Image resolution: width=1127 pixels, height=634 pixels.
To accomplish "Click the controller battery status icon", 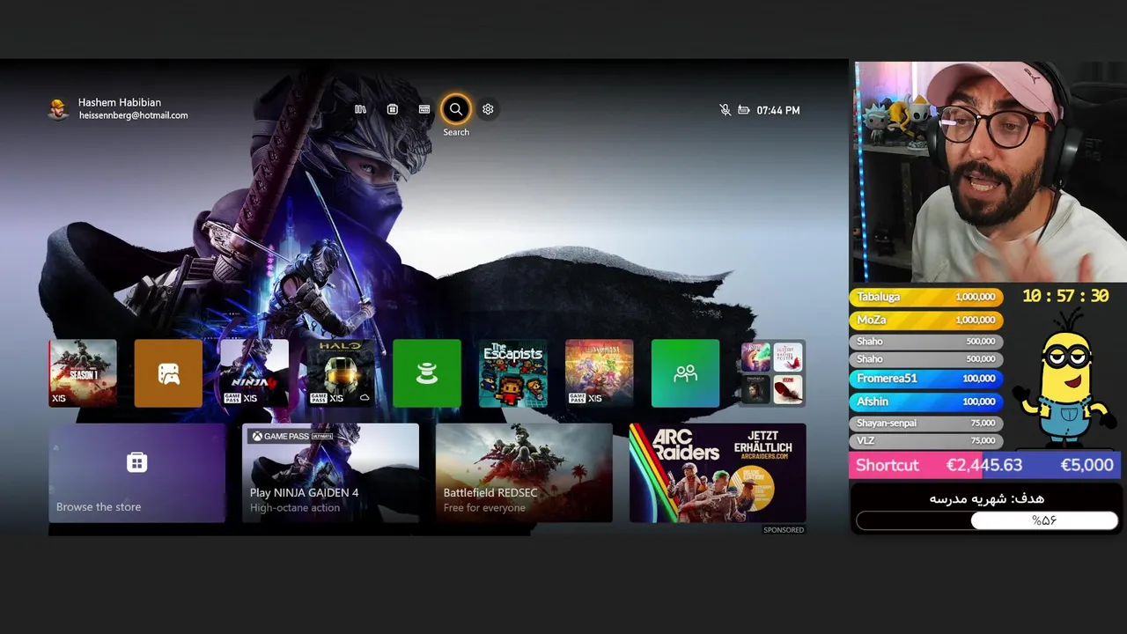I will (744, 110).
